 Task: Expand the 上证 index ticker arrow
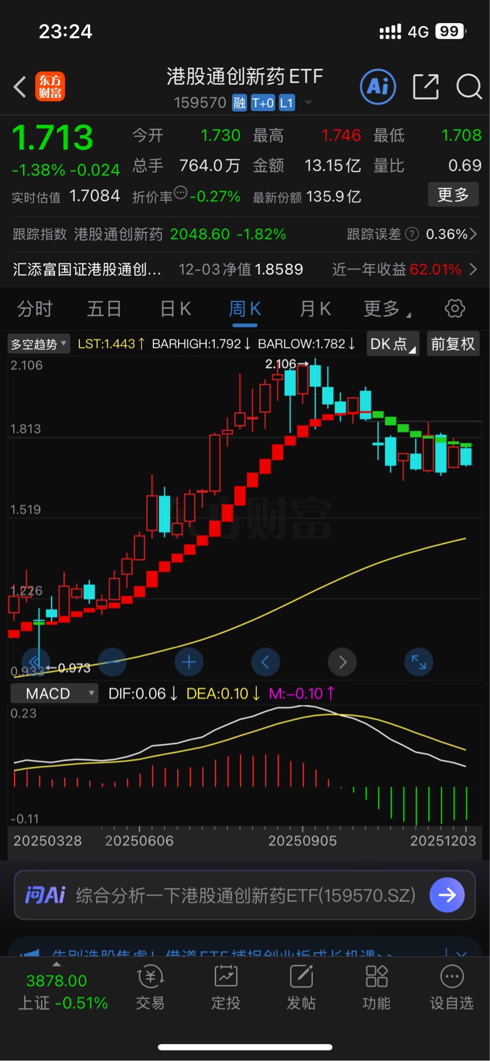pos(56,964)
